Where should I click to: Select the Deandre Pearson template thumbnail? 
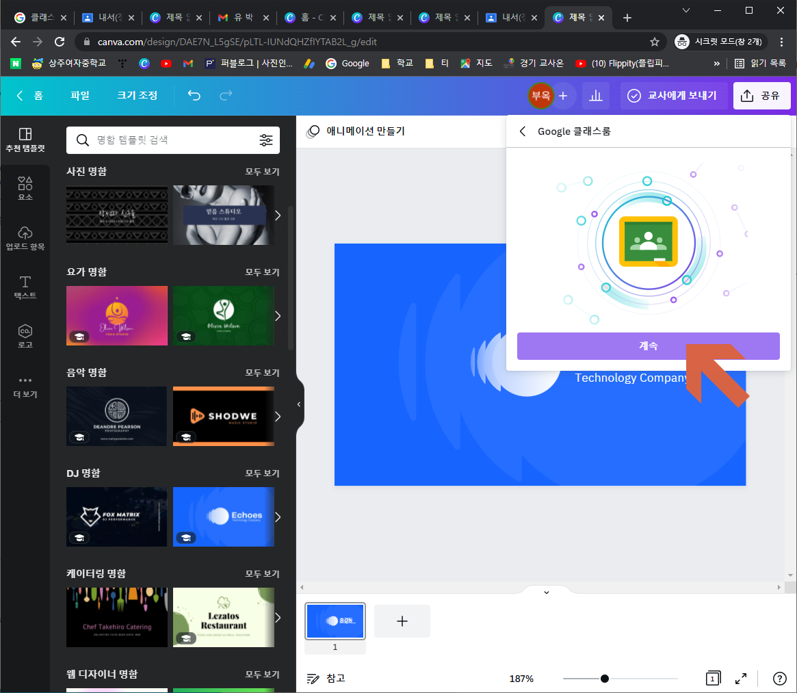pyautogui.click(x=116, y=417)
